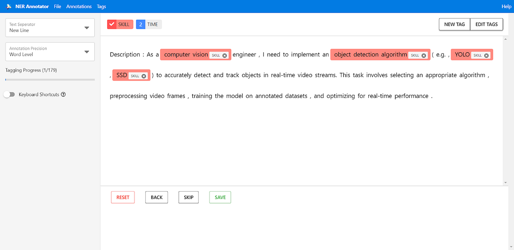Enable the Keyboard Shortcuts toggle

(x=9, y=95)
